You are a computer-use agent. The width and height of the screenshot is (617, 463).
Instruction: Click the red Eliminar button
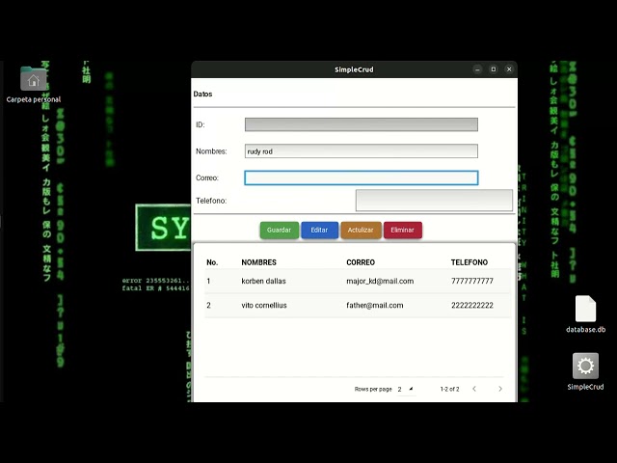[403, 230]
